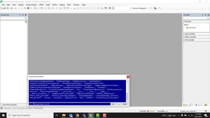210x118 pixels.
Task: Click Task View icon on the taskbar
Action: point(57,115)
